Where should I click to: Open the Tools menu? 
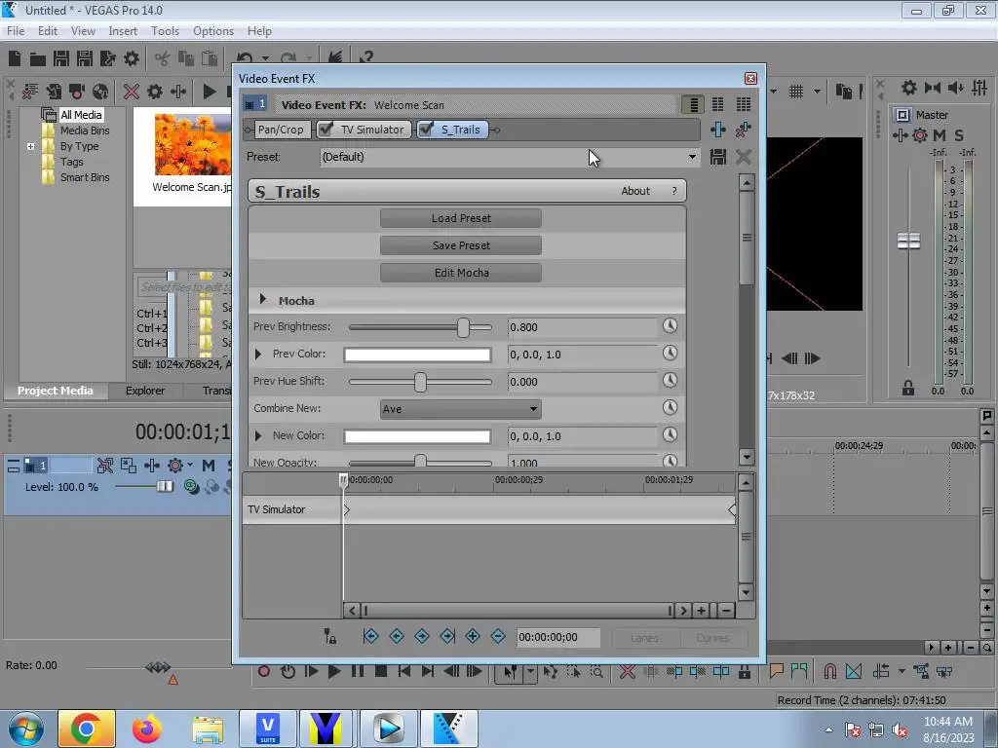pos(165,30)
